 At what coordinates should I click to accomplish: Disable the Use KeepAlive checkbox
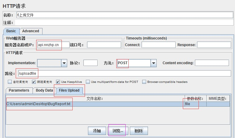tap(58, 82)
